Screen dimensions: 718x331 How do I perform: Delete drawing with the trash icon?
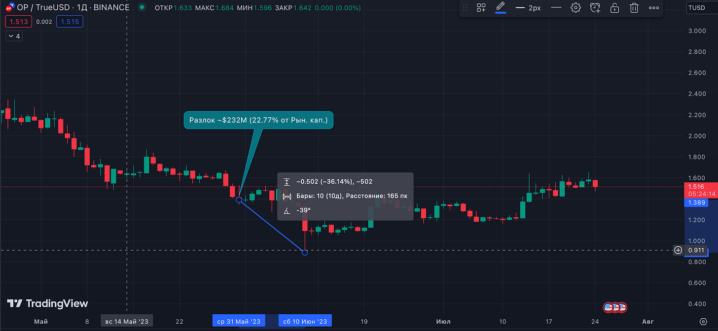[x=634, y=7]
